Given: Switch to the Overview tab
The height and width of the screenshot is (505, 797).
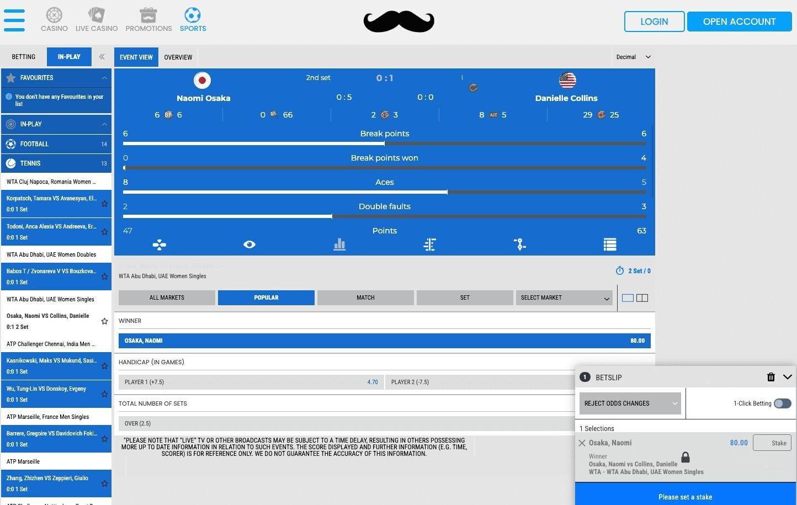Looking at the screenshot, I should click(x=178, y=57).
